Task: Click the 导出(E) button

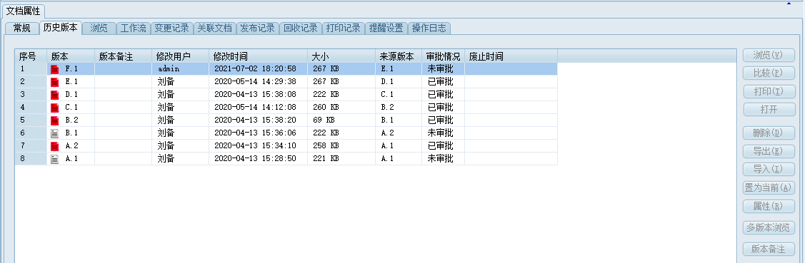Action: click(x=769, y=151)
